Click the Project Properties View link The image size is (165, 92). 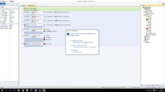[x=11, y=27]
